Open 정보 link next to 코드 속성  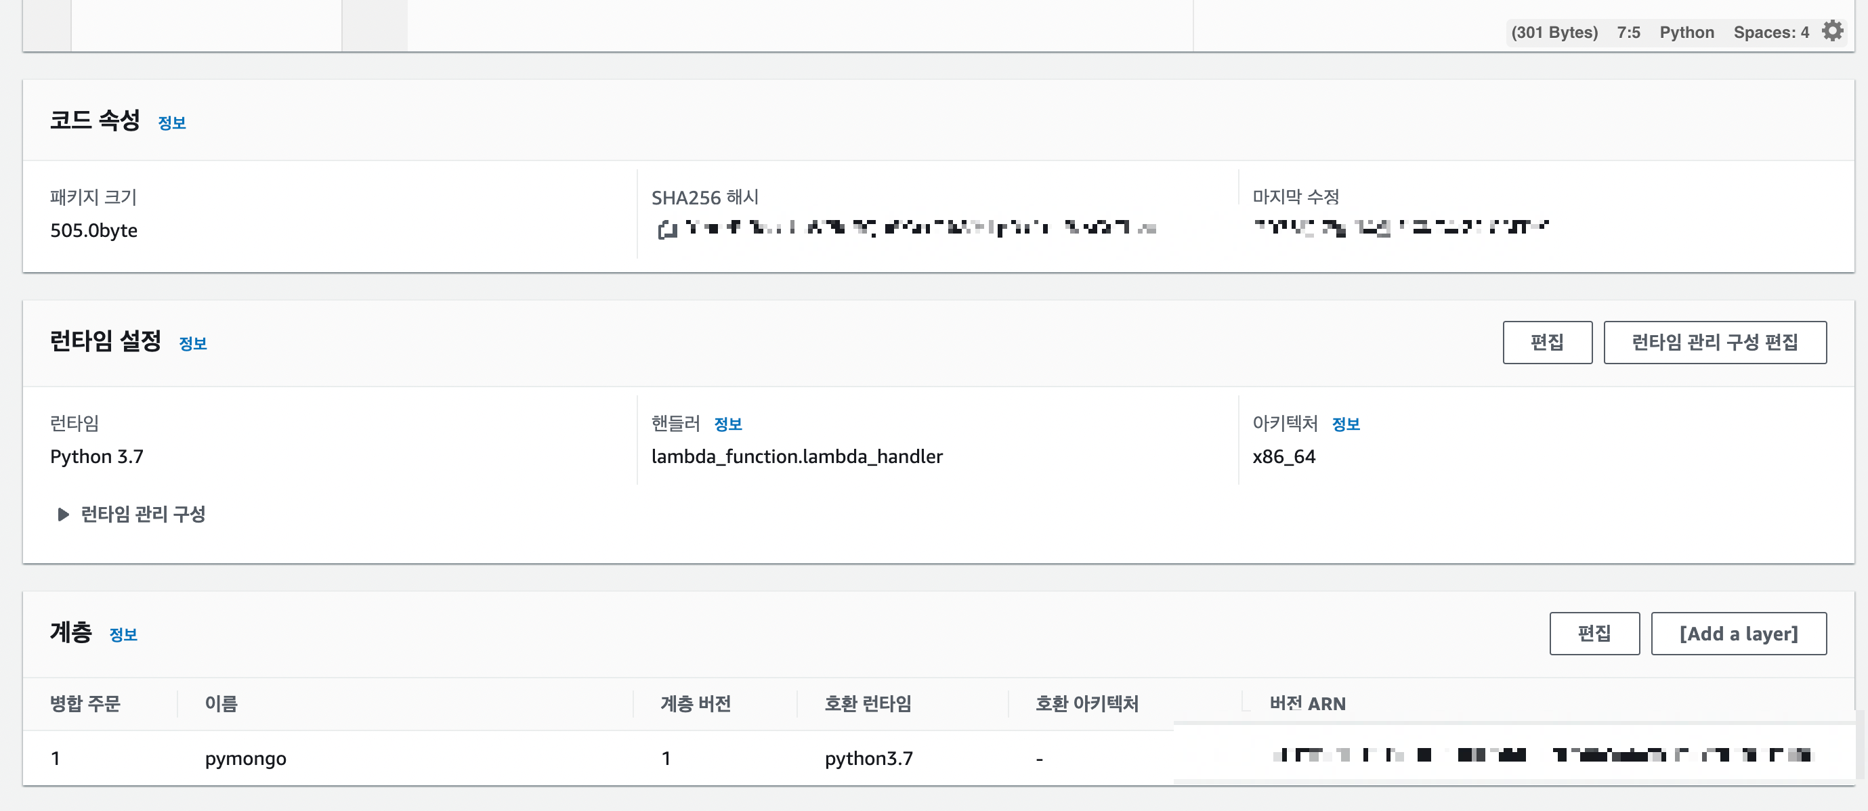[x=172, y=123]
